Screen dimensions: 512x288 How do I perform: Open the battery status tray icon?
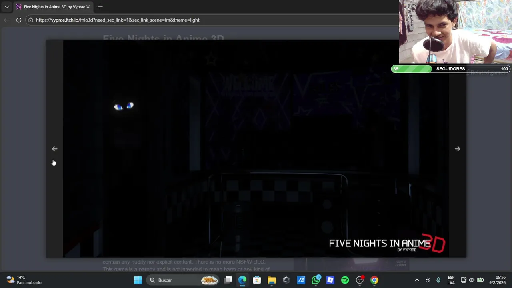click(480, 280)
